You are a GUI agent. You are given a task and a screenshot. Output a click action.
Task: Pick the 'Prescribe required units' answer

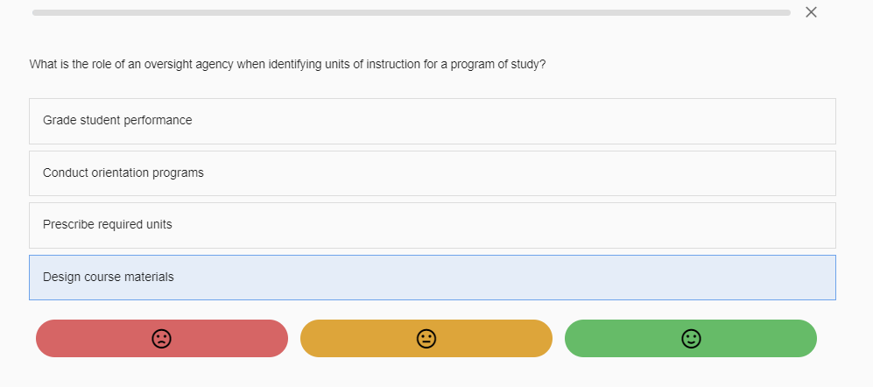[108, 224]
